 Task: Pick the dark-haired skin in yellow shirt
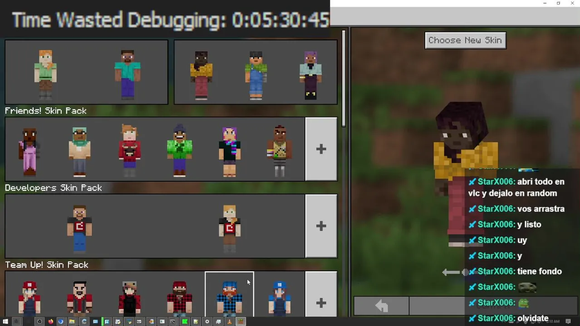pos(201,75)
